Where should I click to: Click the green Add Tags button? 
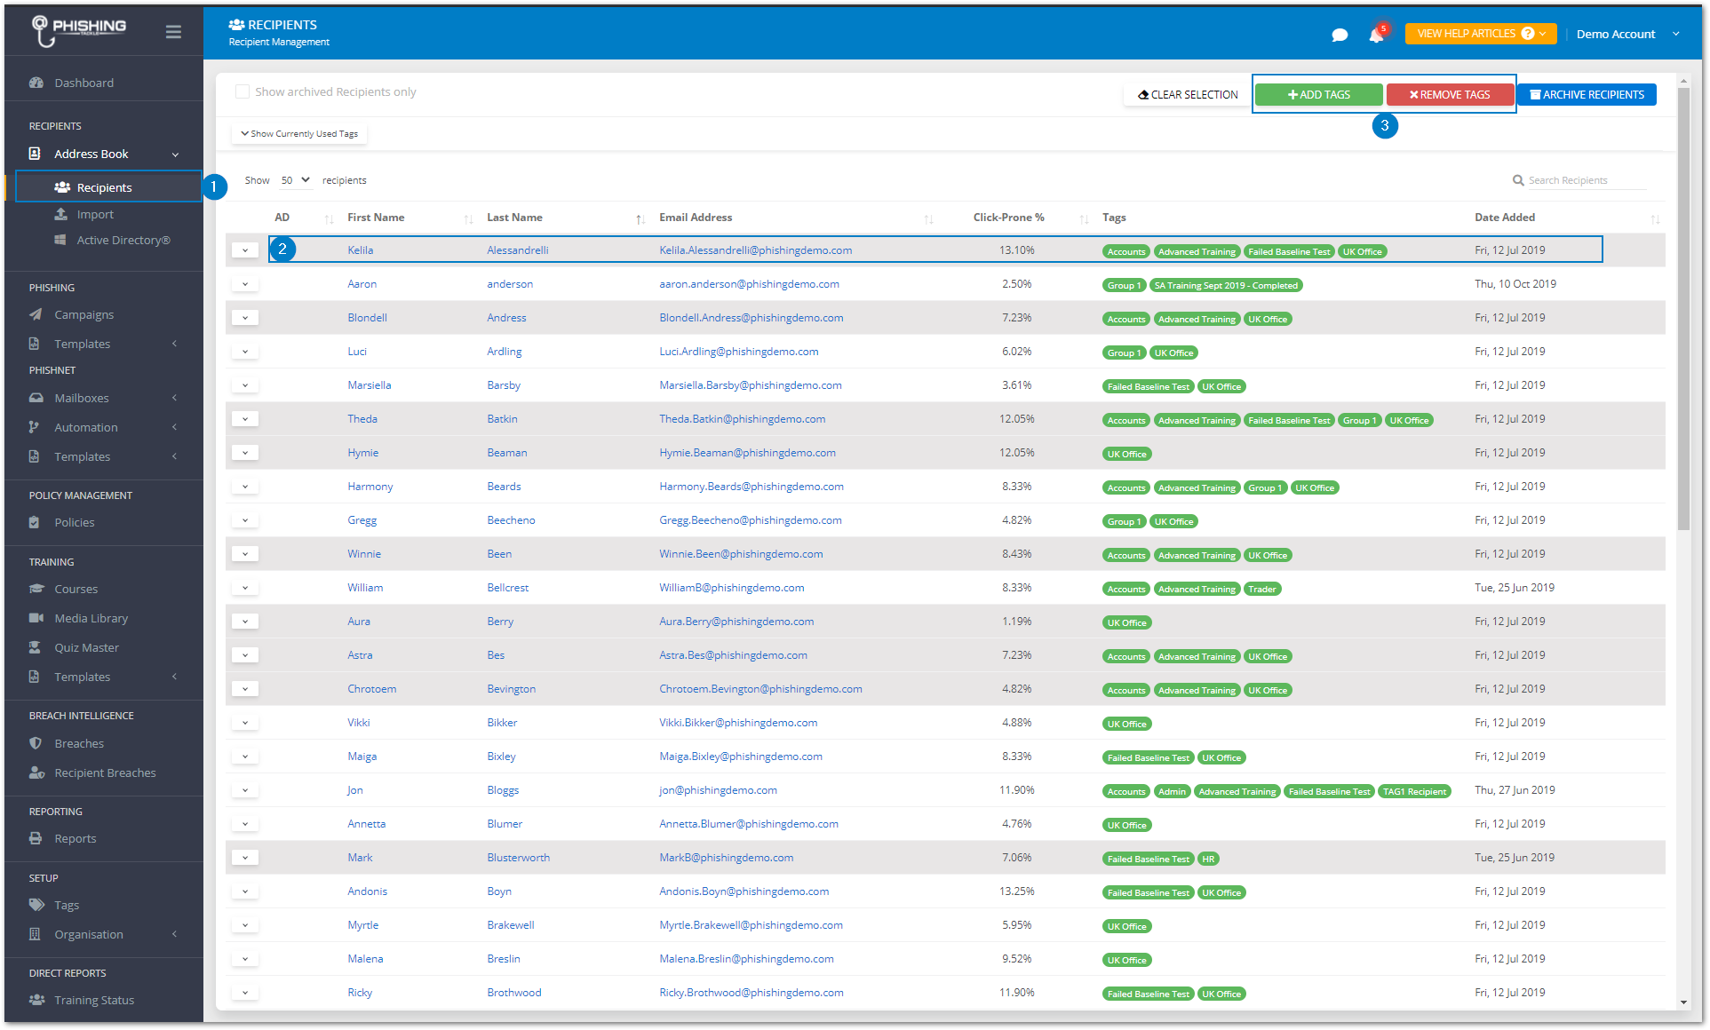(x=1318, y=95)
